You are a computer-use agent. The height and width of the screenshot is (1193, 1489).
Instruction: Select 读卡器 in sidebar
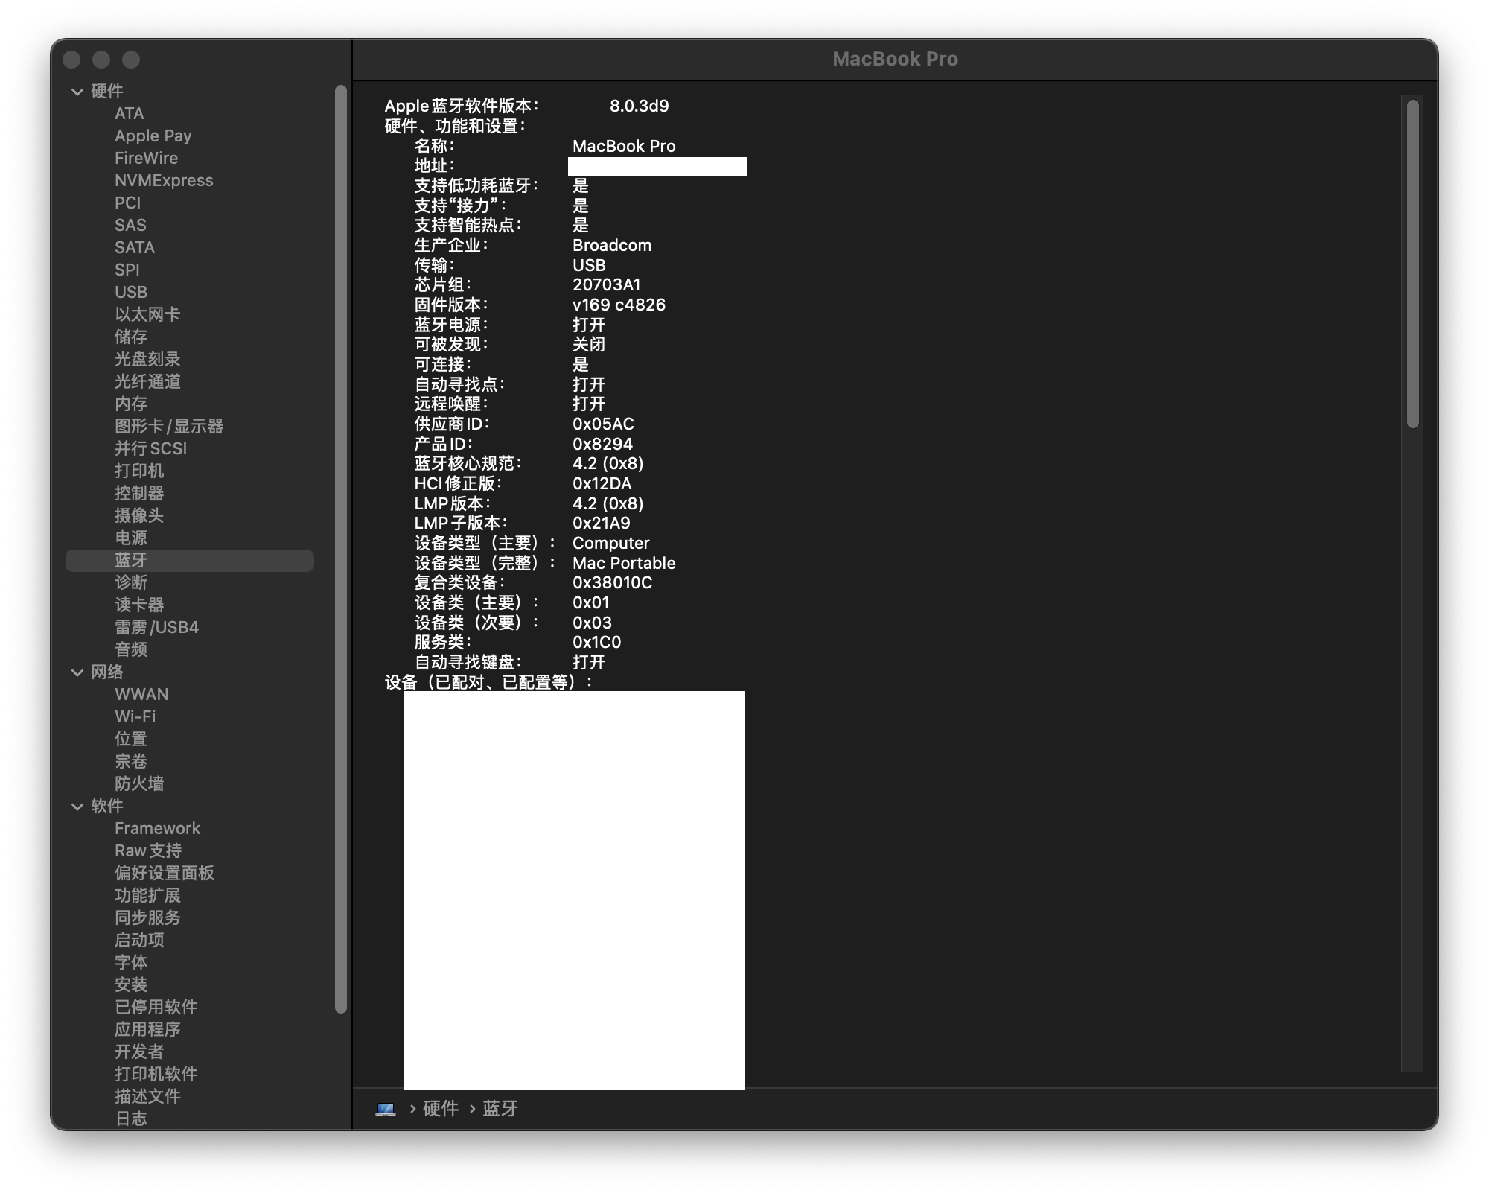tap(139, 605)
